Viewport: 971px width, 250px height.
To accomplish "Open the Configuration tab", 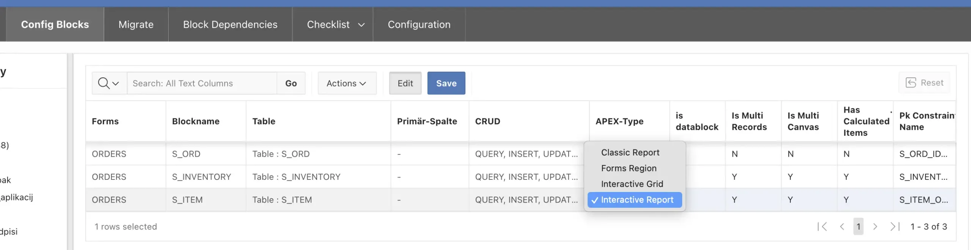I will click(419, 25).
